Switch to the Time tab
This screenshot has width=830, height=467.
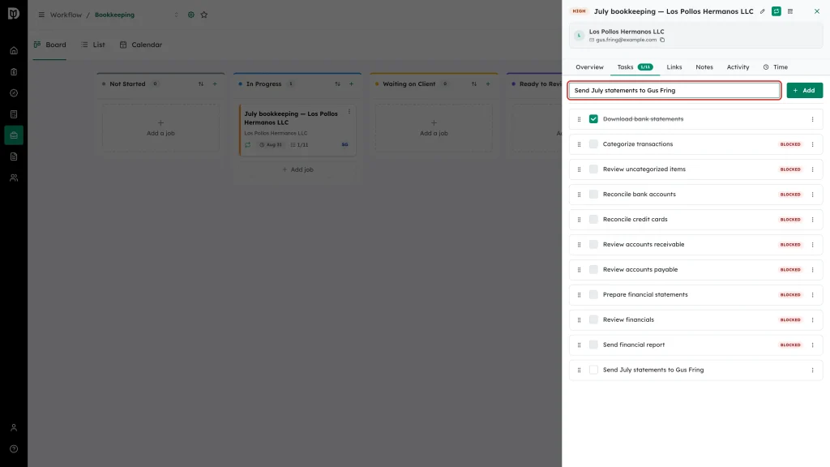click(776, 67)
